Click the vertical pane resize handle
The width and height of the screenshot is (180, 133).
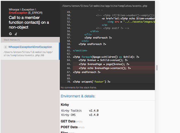[x=157, y=68]
